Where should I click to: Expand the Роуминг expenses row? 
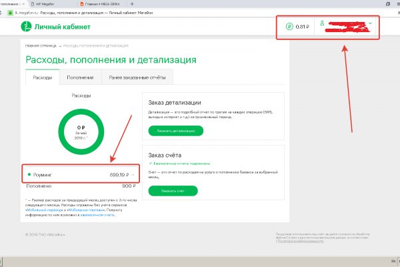point(133,174)
